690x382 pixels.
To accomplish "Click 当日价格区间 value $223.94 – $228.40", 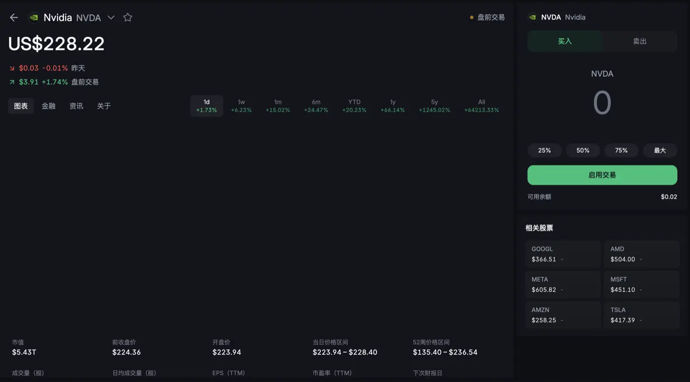I will pos(345,352).
